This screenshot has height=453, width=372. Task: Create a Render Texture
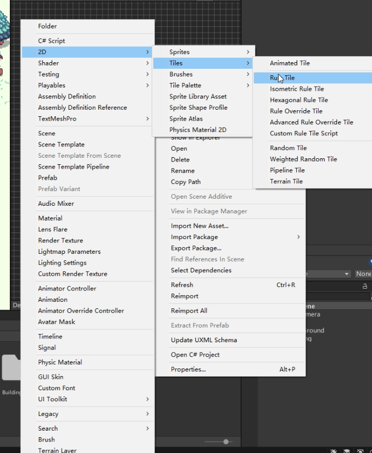(87, 240)
